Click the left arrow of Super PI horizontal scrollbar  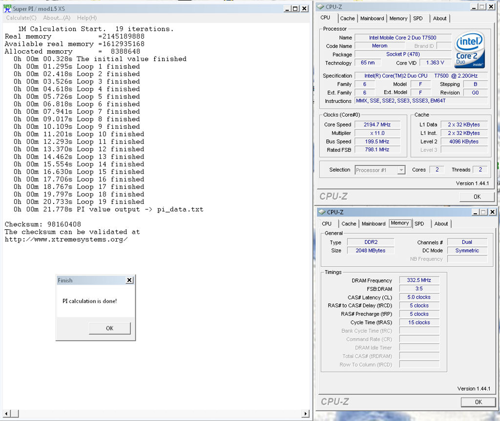pos(7,414)
